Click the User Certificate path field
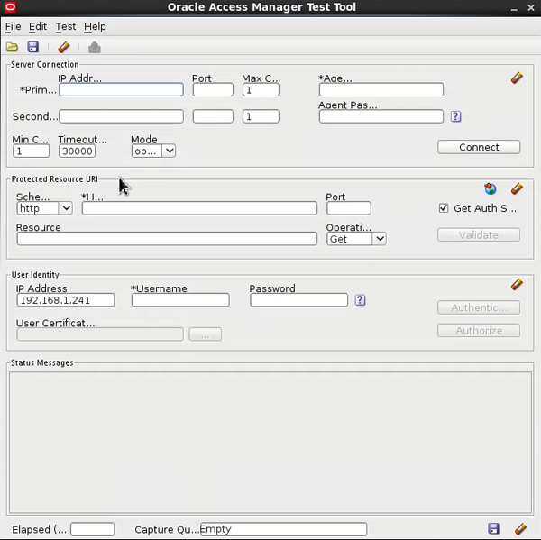The width and height of the screenshot is (541, 540). [x=100, y=334]
